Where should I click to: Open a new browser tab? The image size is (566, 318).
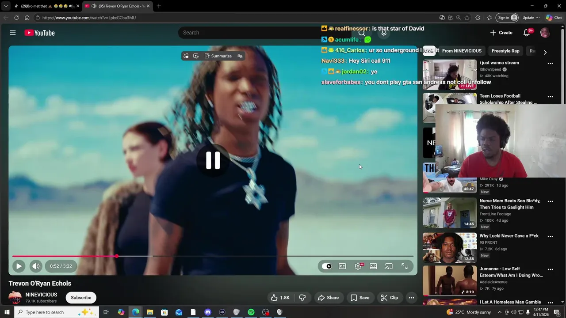pos(159,6)
